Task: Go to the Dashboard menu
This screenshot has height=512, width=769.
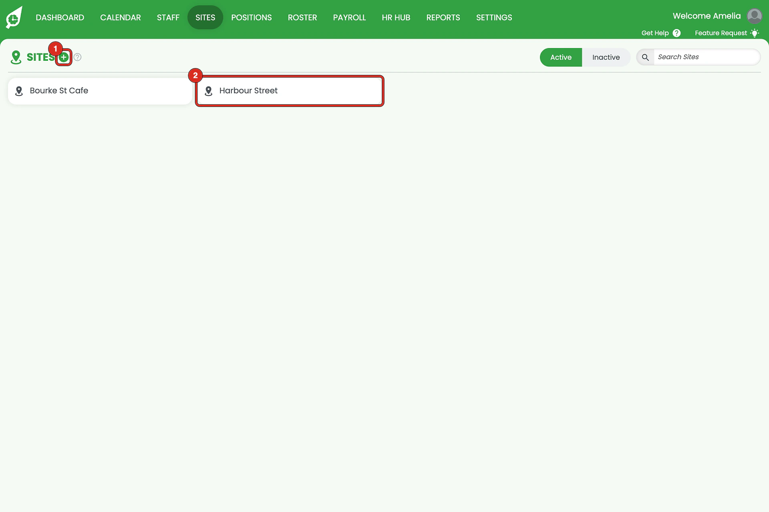Action: click(x=60, y=17)
